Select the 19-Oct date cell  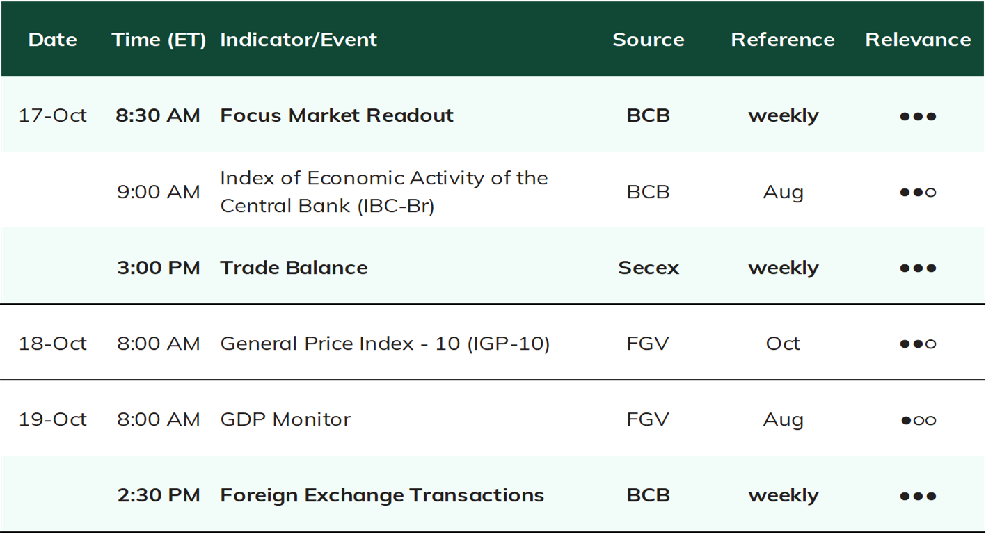pyautogui.click(x=53, y=419)
